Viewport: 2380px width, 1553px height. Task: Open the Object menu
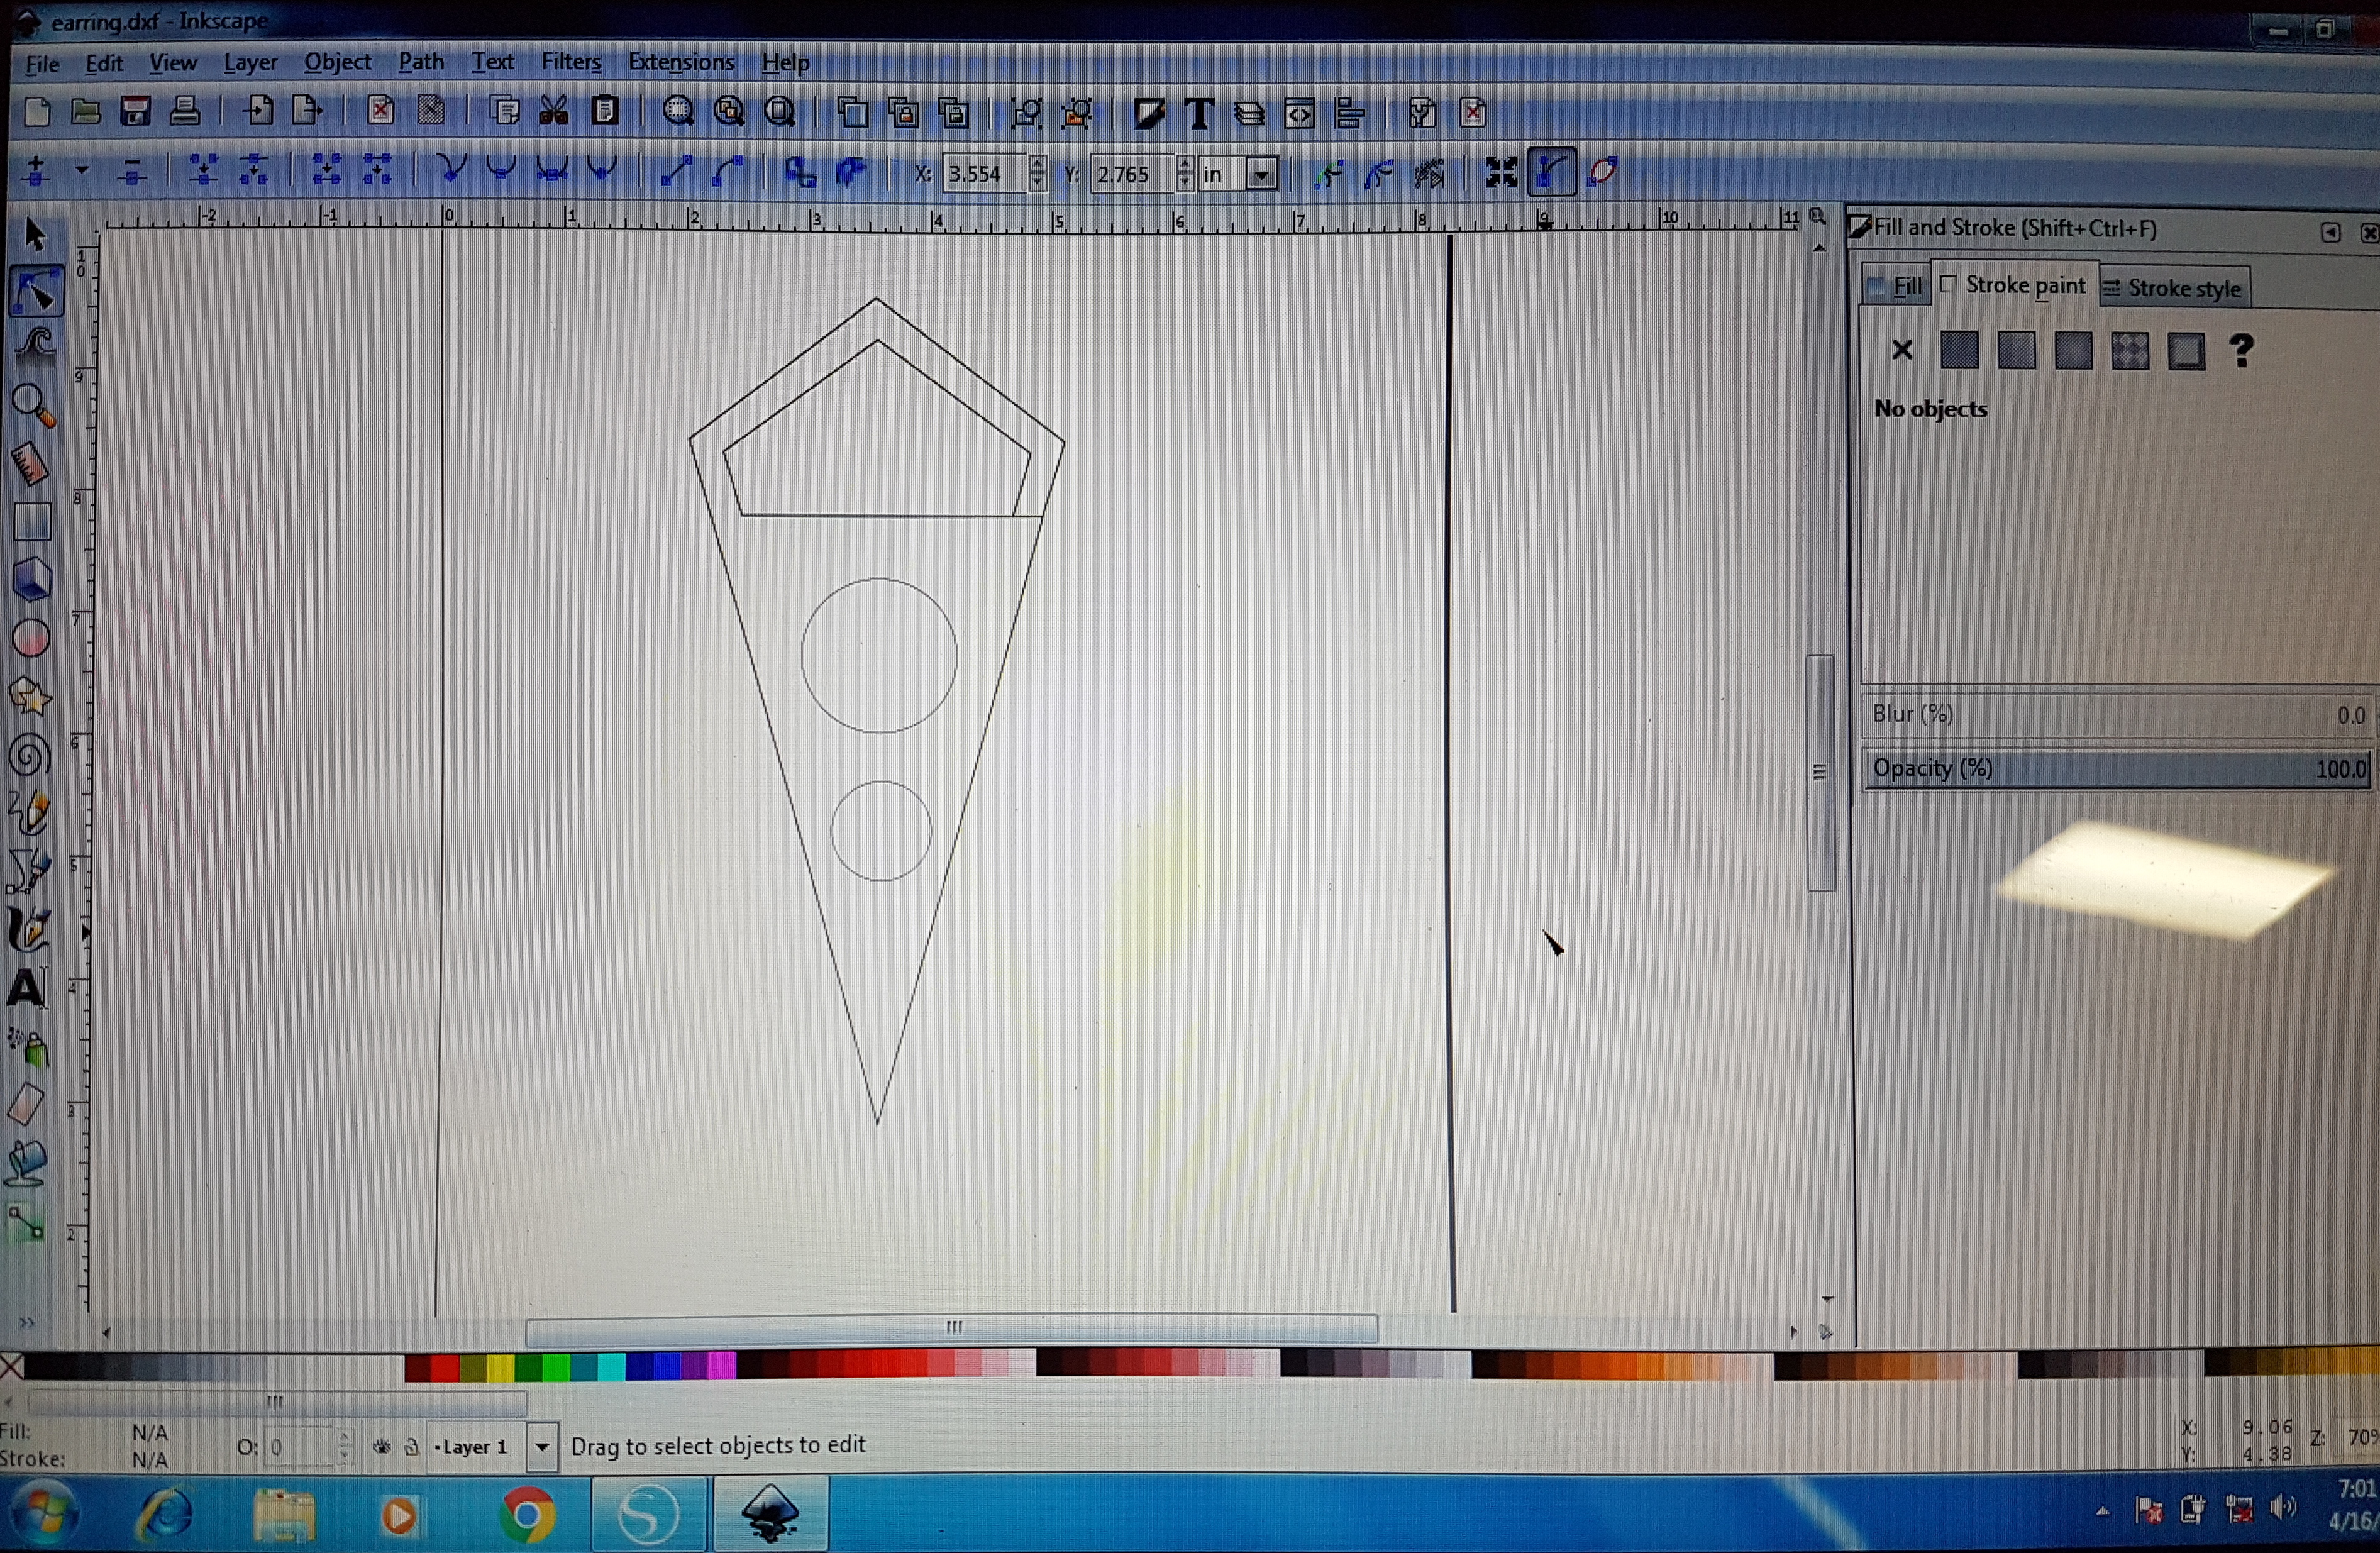click(338, 62)
